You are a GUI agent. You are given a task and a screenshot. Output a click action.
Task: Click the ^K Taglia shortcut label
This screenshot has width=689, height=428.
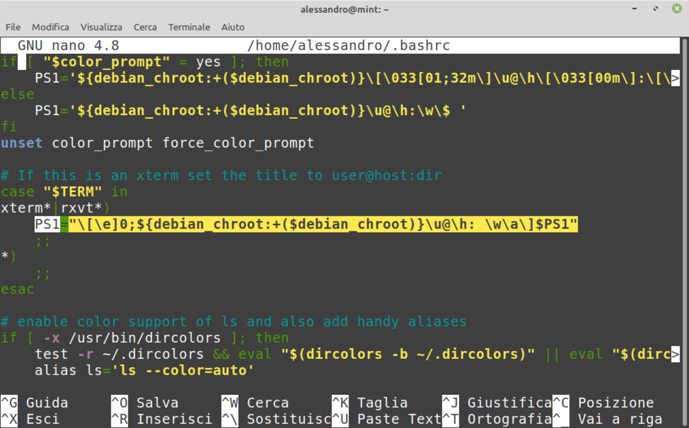[370, 403]
